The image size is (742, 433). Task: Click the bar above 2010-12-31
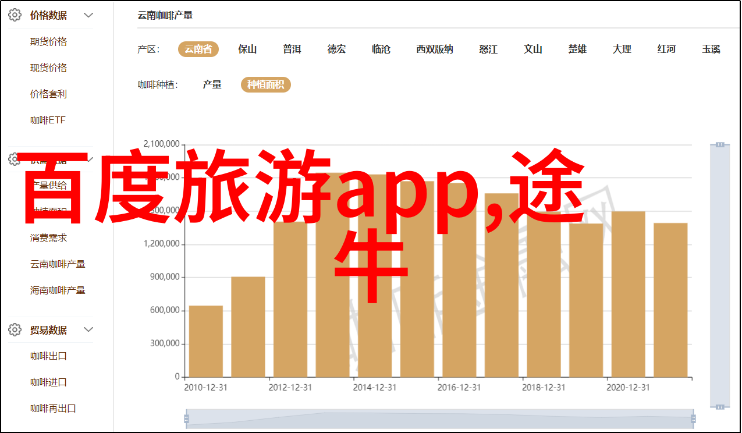coord(206,341)
